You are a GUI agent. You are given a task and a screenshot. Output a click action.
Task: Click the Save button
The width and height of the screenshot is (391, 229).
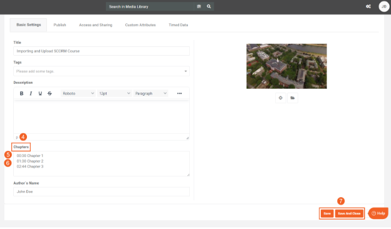[x=327, y=213]
